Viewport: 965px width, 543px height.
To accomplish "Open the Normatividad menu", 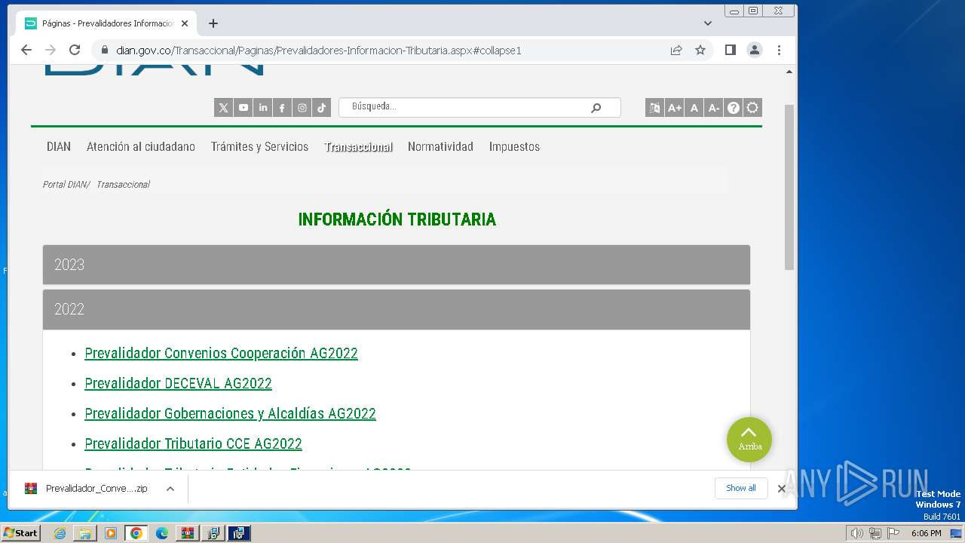I will (440, 146).
